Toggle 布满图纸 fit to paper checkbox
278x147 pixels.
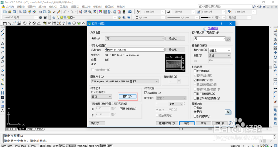(146, 93)
